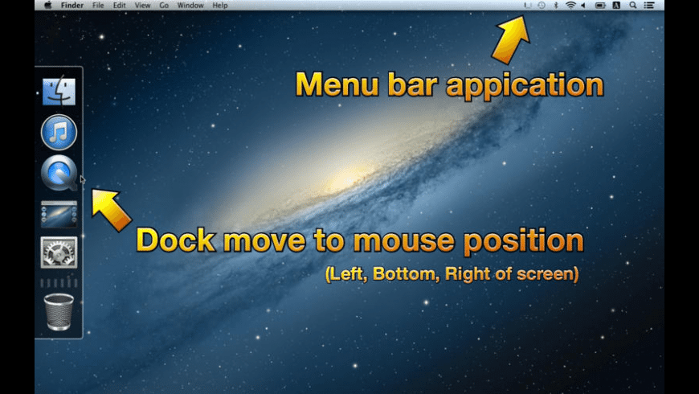Click the dock mover menu bar icon
Image resolution: width=699 pixels, height=394 pixels.
point(528,6)
